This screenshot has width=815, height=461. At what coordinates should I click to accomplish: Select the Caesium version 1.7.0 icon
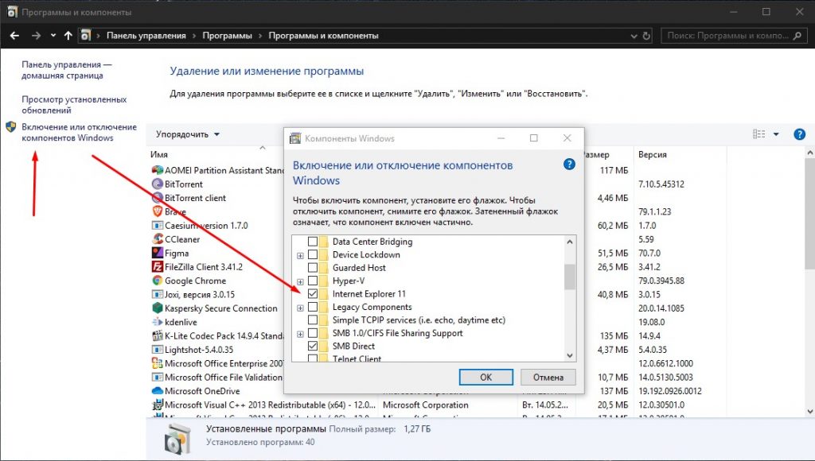coord(157,225)
